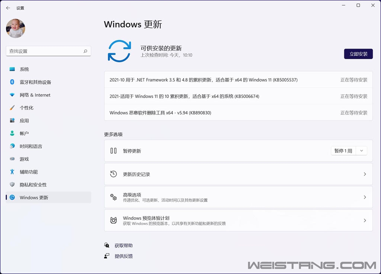Select 游戏 from the sidebar
The image size is (381, 274).
click(x=48, y=159)
